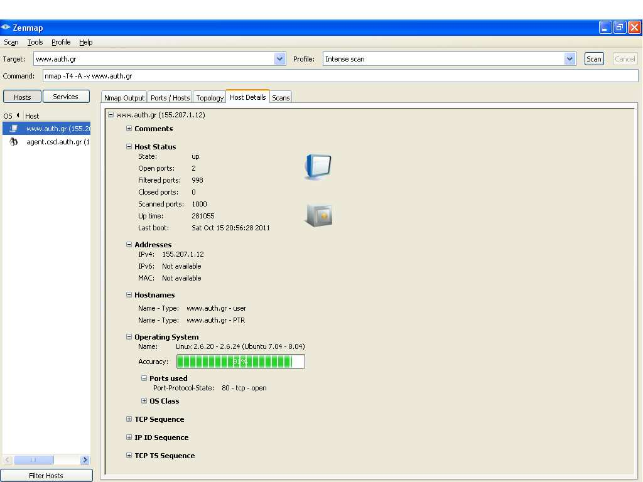
Task: Collapse the www.auth.gr (155.207.1.12) root node
Action: point(111,115)
